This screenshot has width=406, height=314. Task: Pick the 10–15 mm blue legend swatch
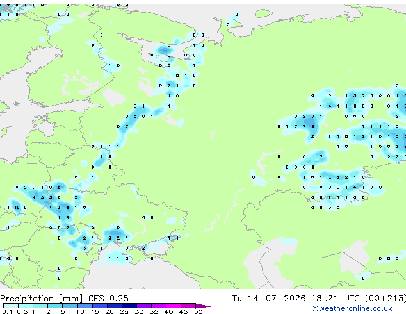click(x=85, y=306)
